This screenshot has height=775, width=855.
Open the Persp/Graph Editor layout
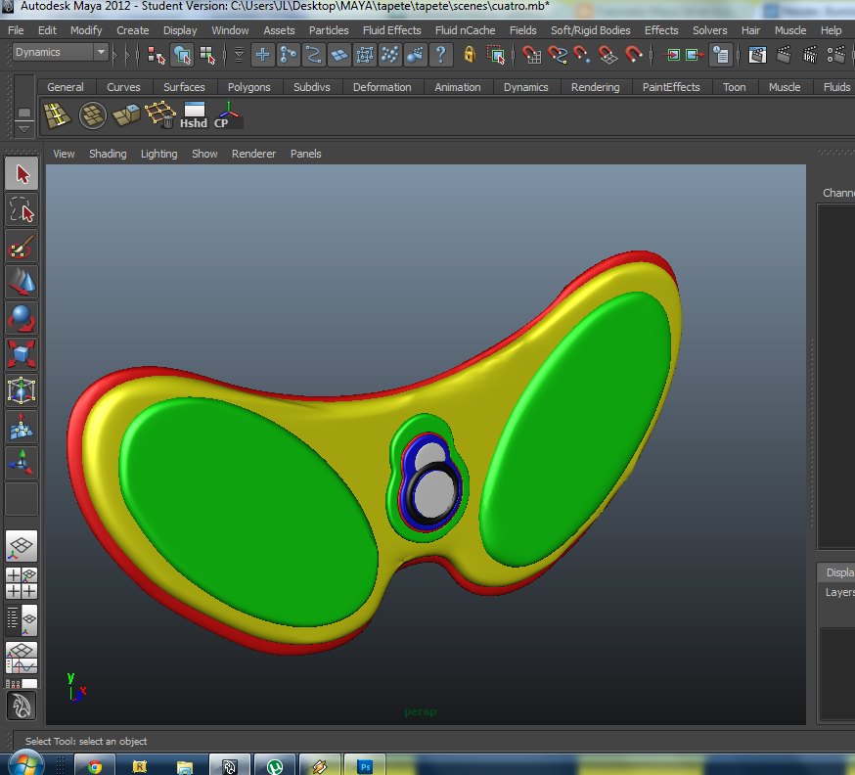tap(22, 658)
